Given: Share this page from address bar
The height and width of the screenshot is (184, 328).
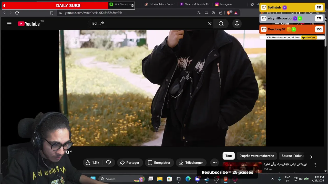Looking at the screenshot, I should [x=221, y=13].
